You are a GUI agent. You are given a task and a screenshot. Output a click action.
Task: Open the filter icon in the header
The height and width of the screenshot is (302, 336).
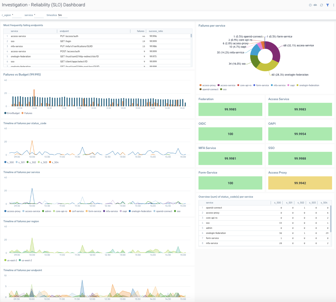click(x=328, y=5)
